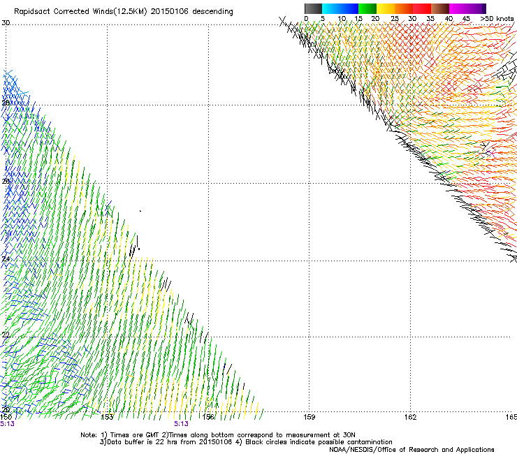Select the '10' legend scale label

[x=342, y=19]
